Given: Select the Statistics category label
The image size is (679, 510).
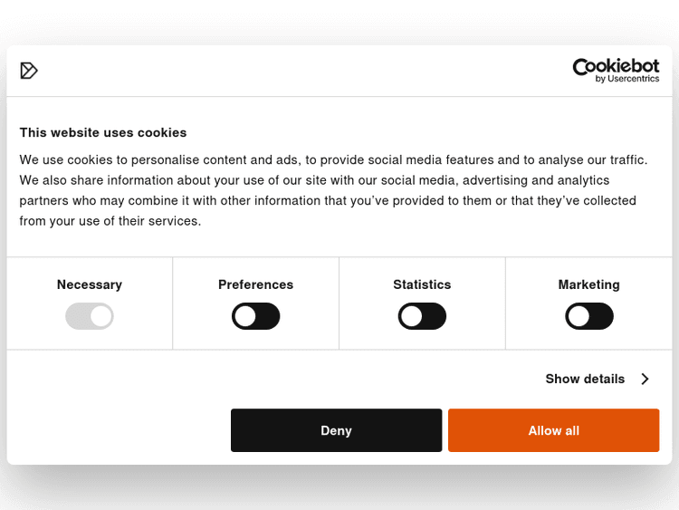Looking at the screenshot, I should 422,284.
